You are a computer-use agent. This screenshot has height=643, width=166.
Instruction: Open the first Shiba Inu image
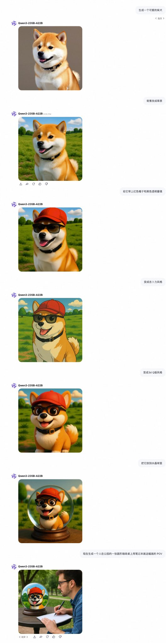pos(50,58)
